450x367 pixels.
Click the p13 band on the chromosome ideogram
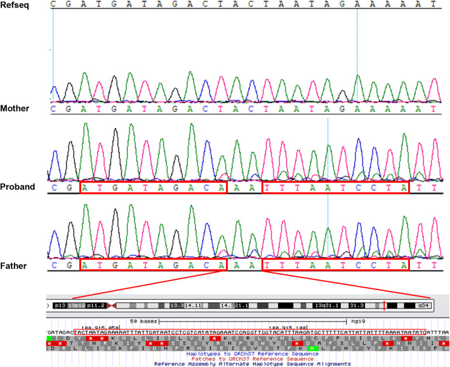point(59,305)
